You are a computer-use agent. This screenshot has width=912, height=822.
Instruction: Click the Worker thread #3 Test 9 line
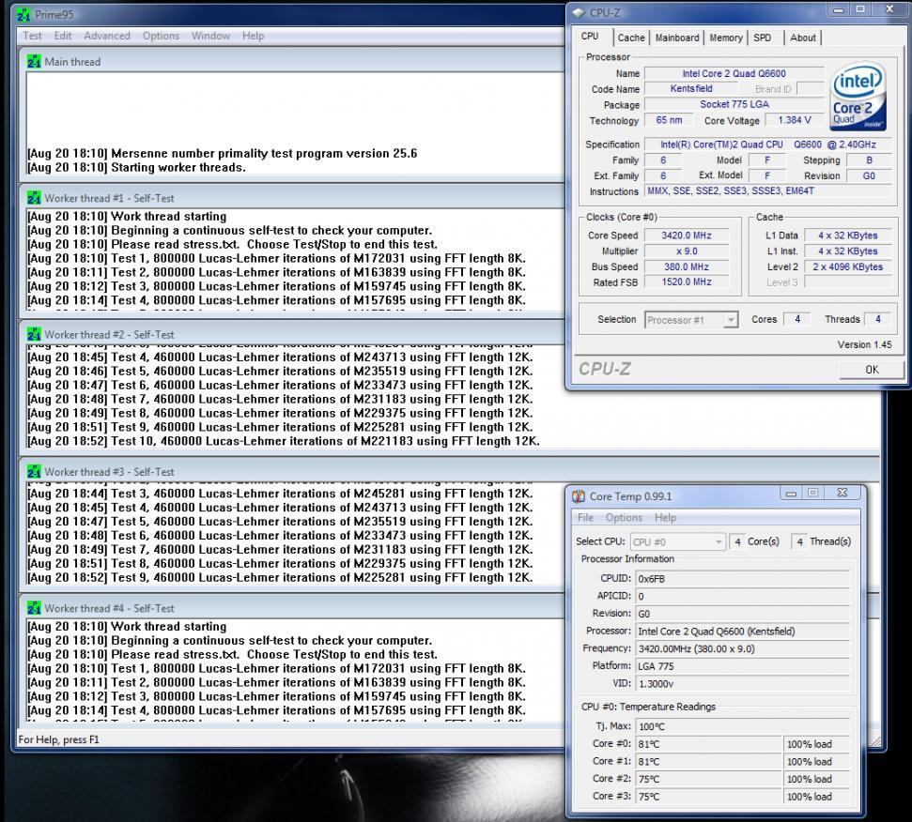(x=280, y=577)
